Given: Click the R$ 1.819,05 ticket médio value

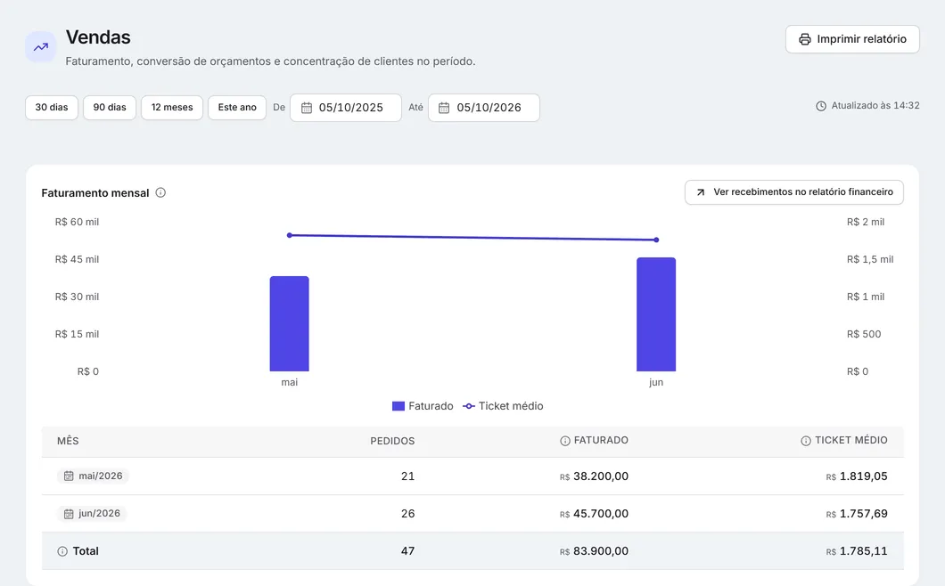Looking at the screenshot, I should tap(857, 476).
